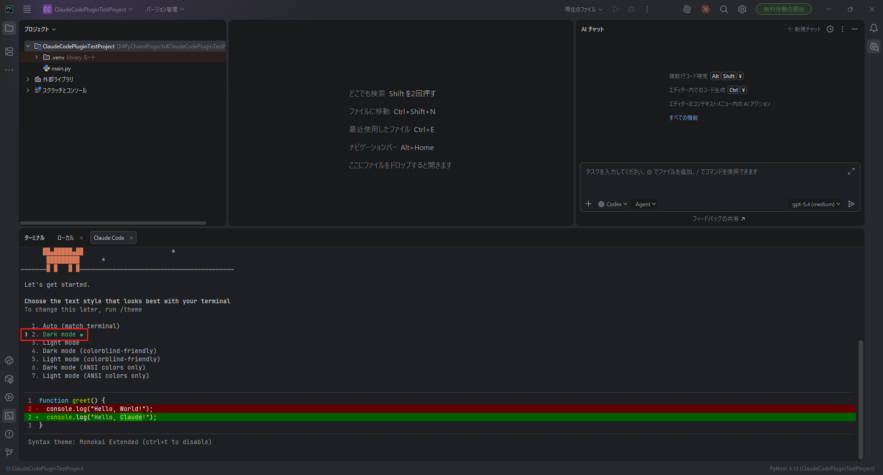Open the IDE settings gear icon

[x=742, y=9]
